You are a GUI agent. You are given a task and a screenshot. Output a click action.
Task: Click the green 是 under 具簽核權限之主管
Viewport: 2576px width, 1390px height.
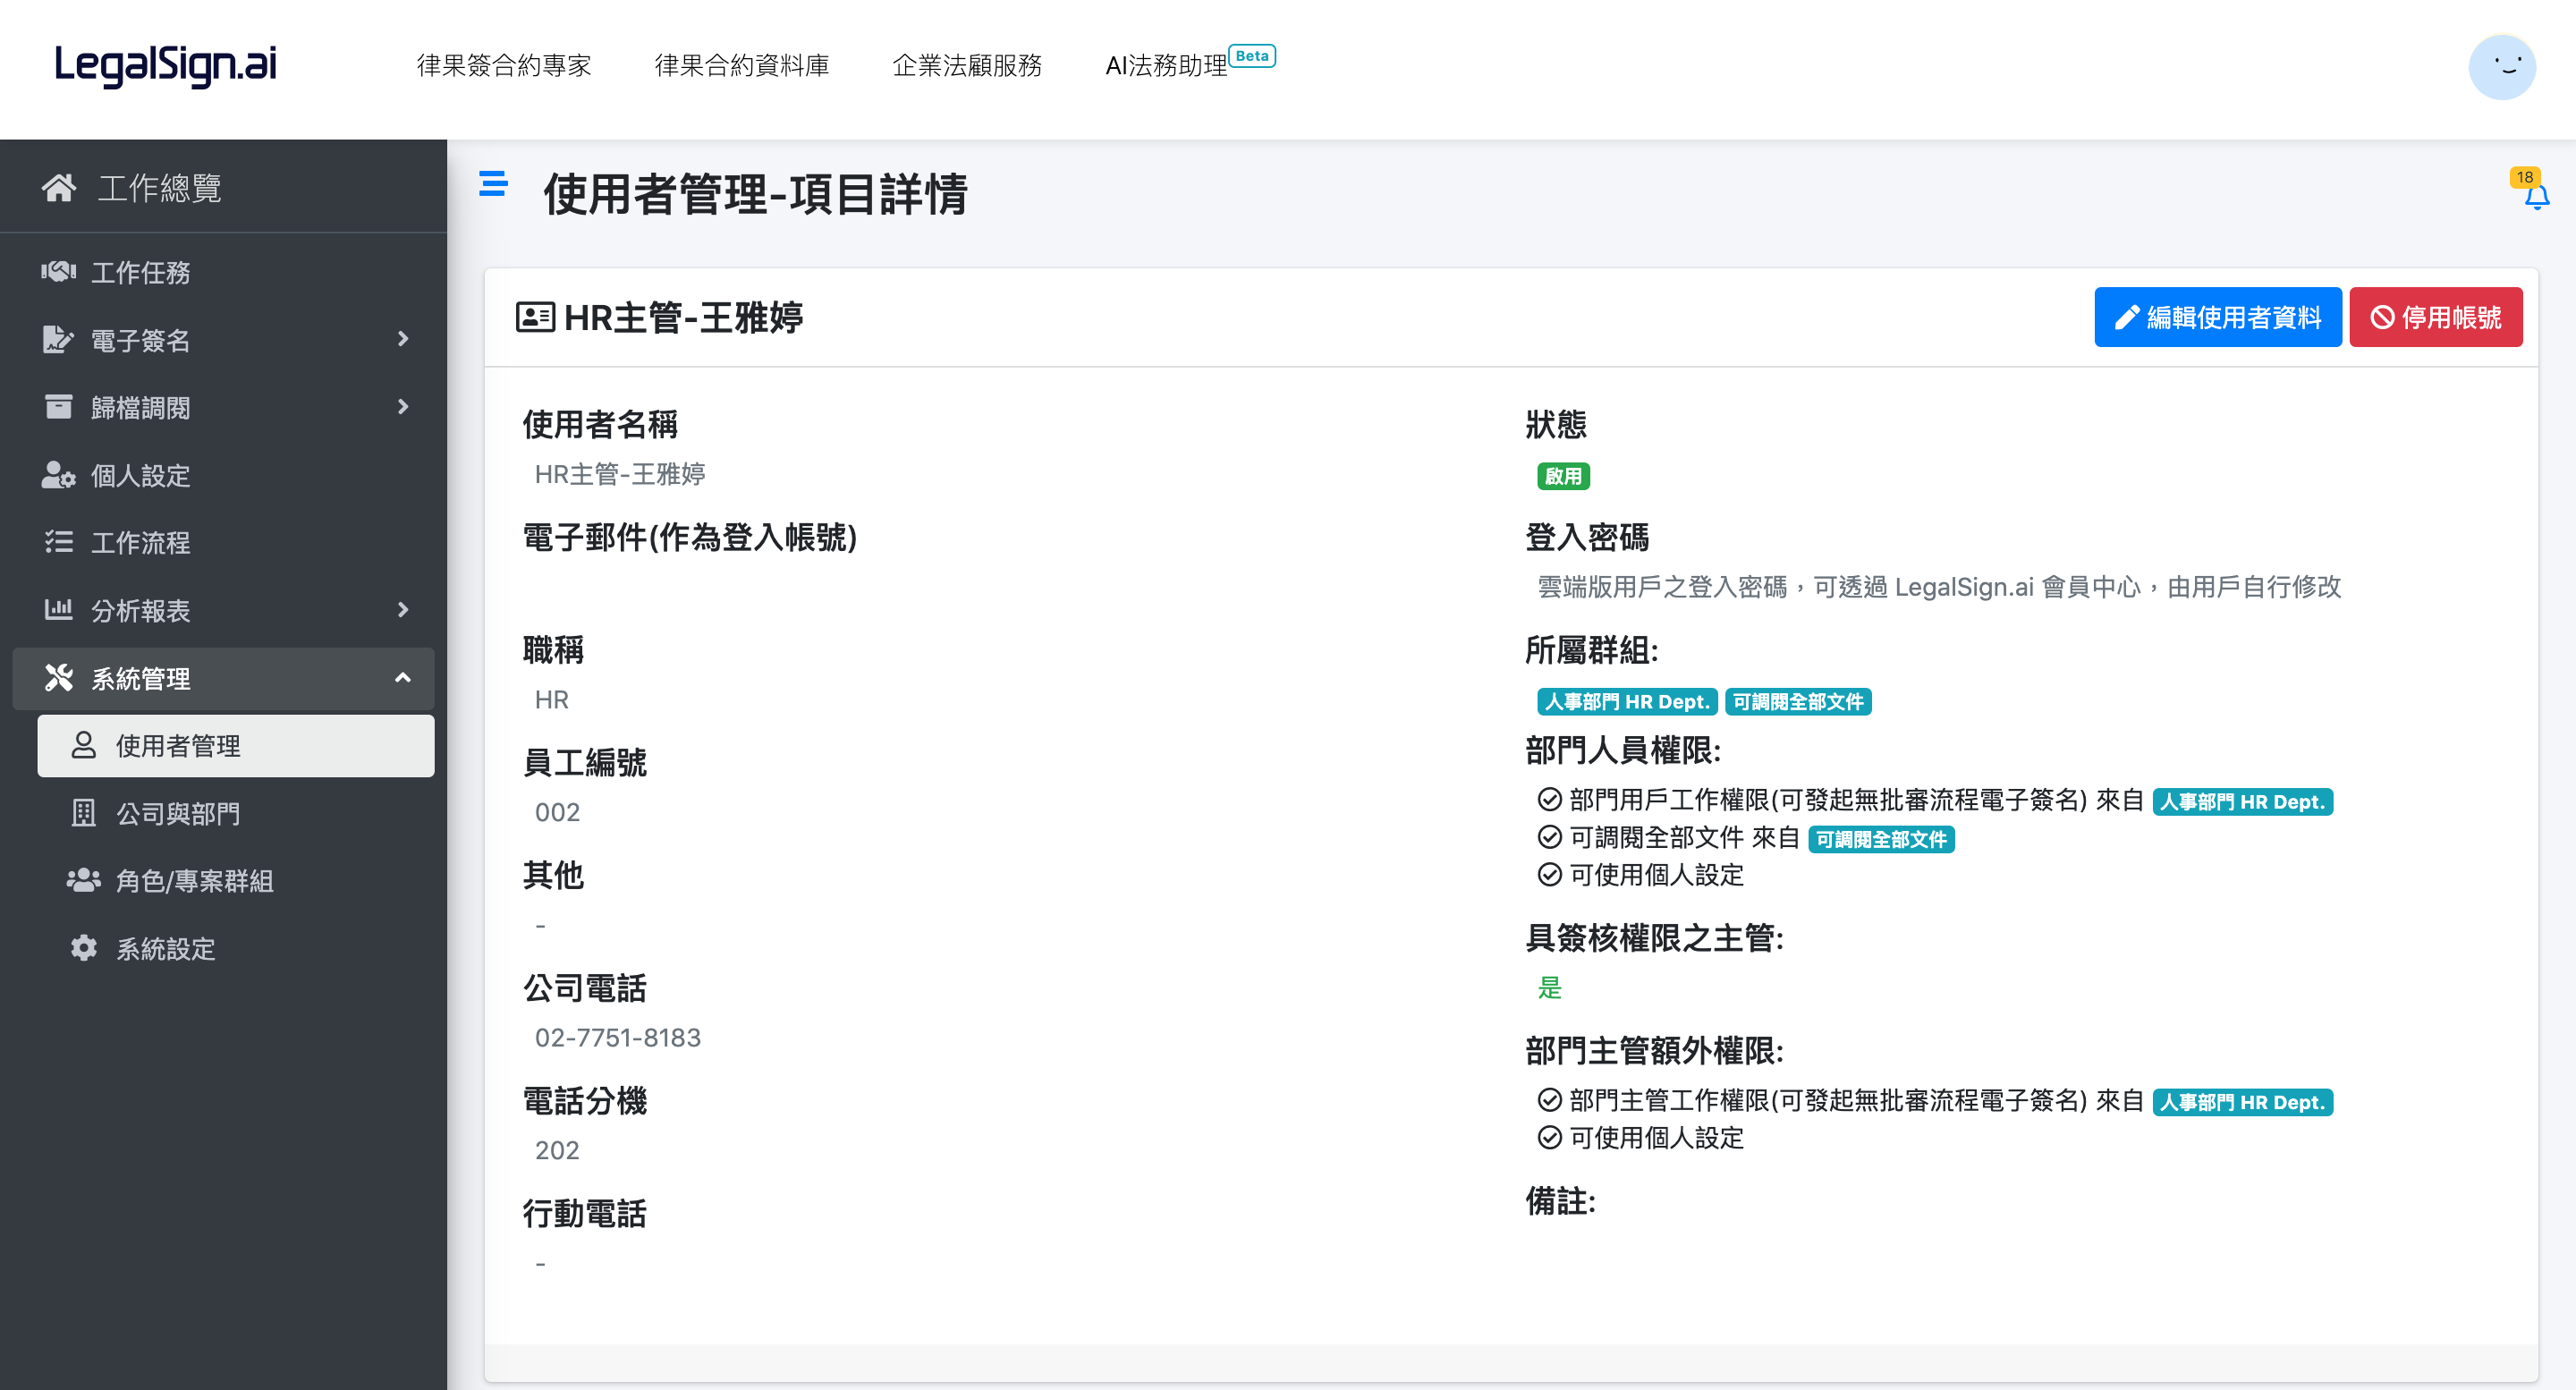click(x=1550, y=987)
